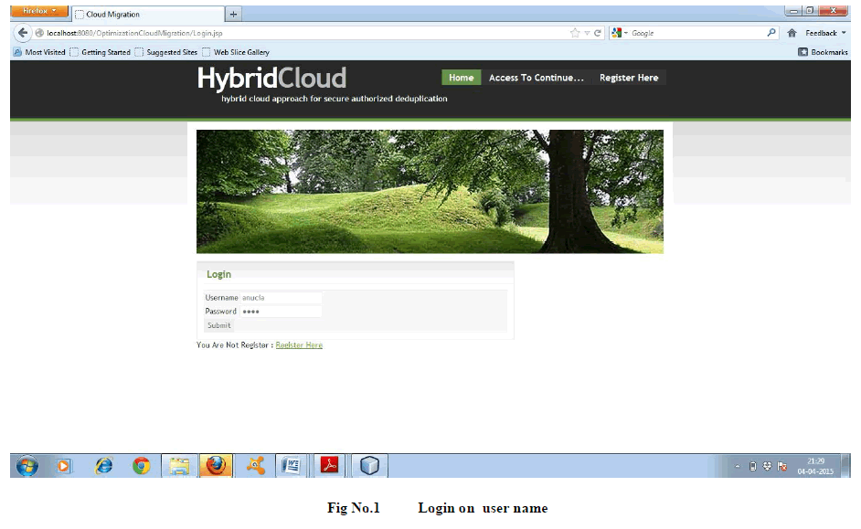Reload the page using the refresh icon
The image size is (861, 529).
point(598,33)
